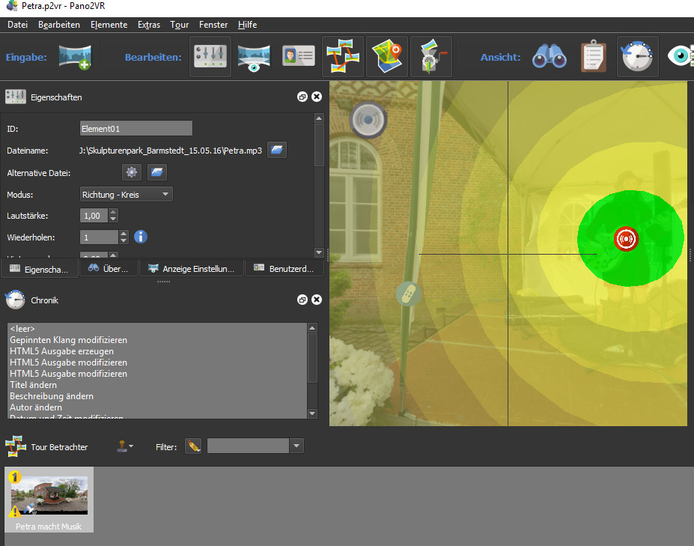
Task: Toggle the eye preview icon in toolbar
Action: [x=681, y=57]
